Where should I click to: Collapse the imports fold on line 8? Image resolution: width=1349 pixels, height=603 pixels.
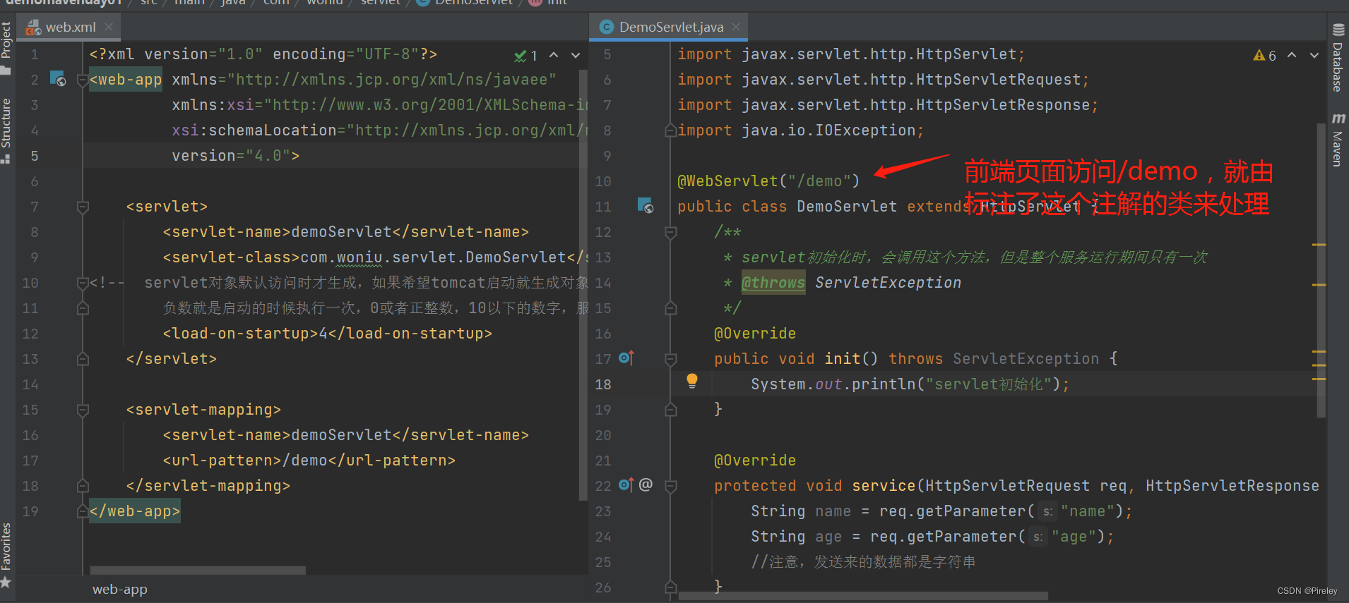pos(671,130)
